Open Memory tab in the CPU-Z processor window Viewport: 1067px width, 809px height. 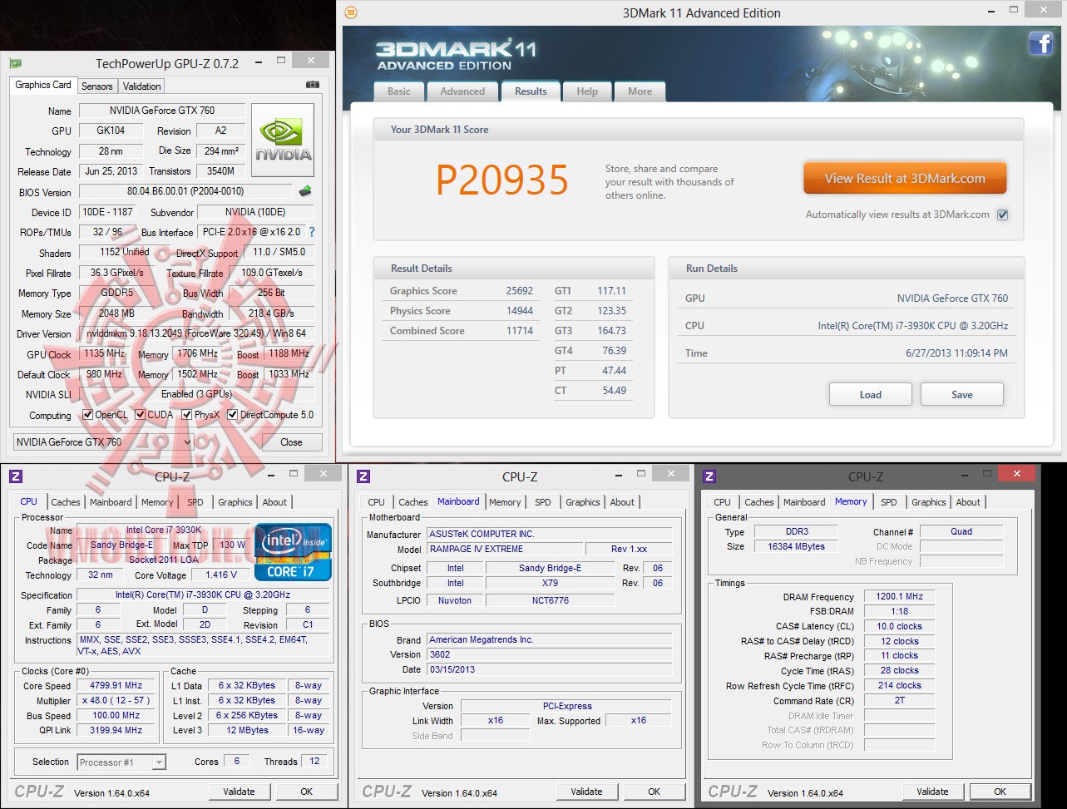coord(157,502)
